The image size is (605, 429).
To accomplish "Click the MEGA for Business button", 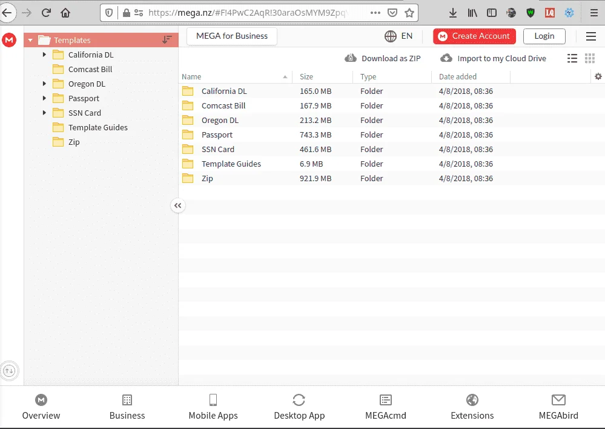I will [x=232, y=36].
